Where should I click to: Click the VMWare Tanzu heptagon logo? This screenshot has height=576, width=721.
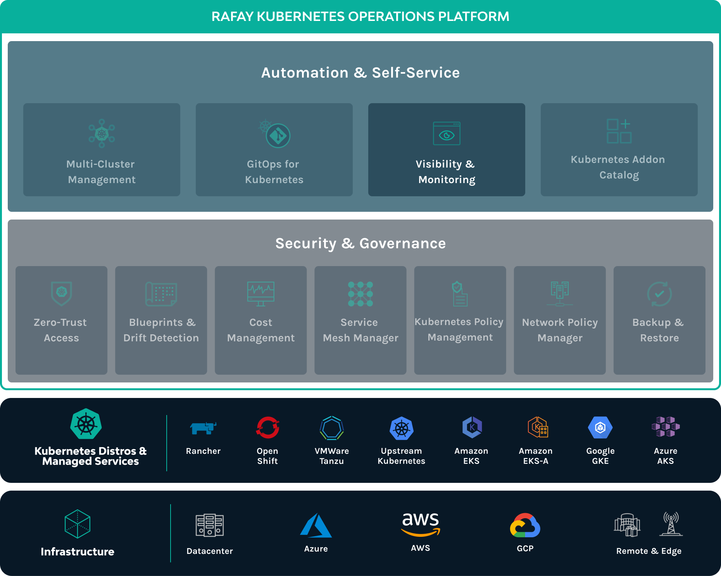pyautogui.click(x=332, y=428)
